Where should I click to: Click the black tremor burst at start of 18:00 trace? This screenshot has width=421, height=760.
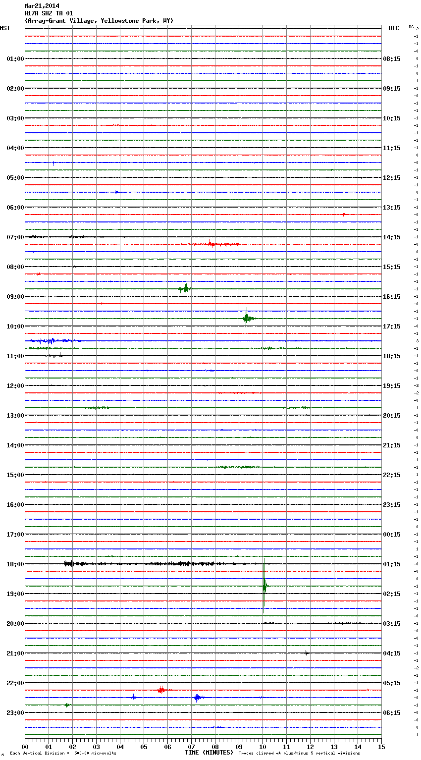69,563
